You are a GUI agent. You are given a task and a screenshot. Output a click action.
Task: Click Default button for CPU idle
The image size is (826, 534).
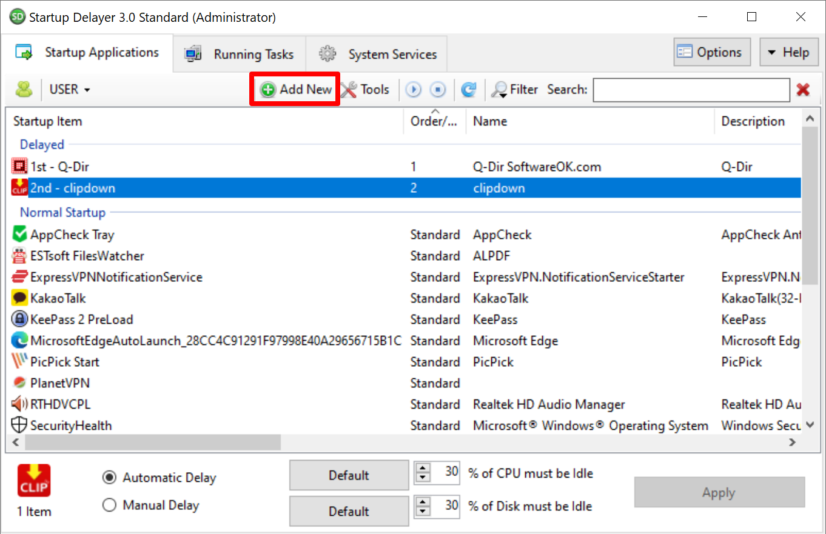[x=349, y=475]
